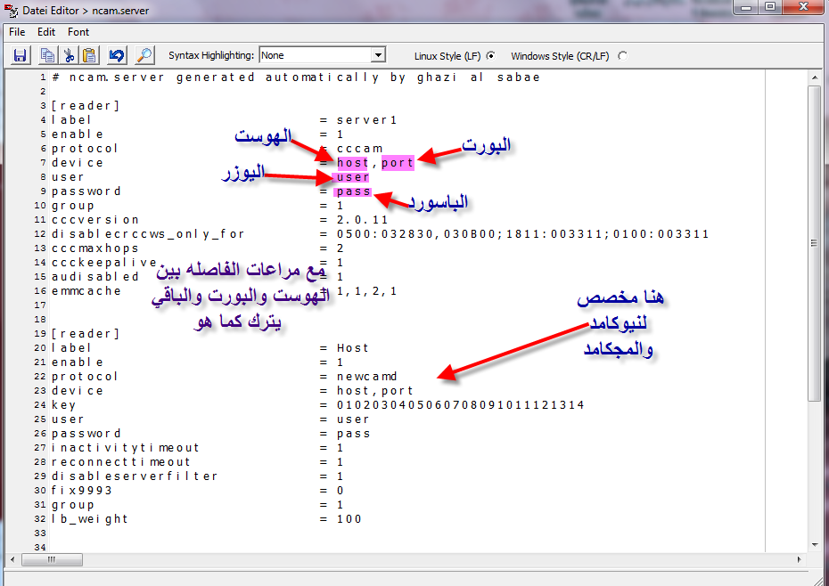The image size is (829, 586).
Task: Open the File menu
Action: [17, 32]
